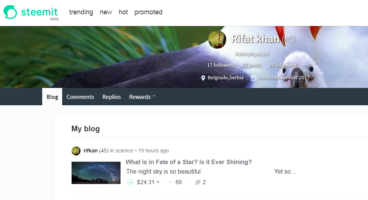
Task: Click the calendar icon next to Joined November 2017
Action: pyautogui.click(x=253, y=78)
